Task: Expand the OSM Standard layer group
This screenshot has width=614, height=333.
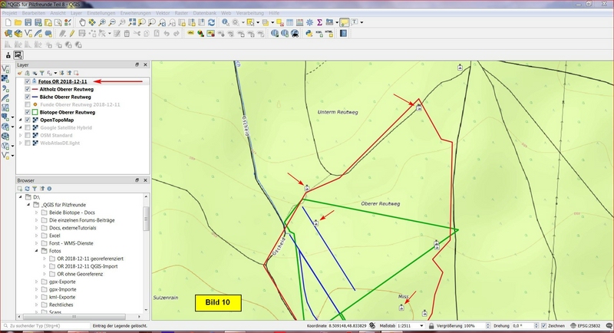Action: pos(21,135)
